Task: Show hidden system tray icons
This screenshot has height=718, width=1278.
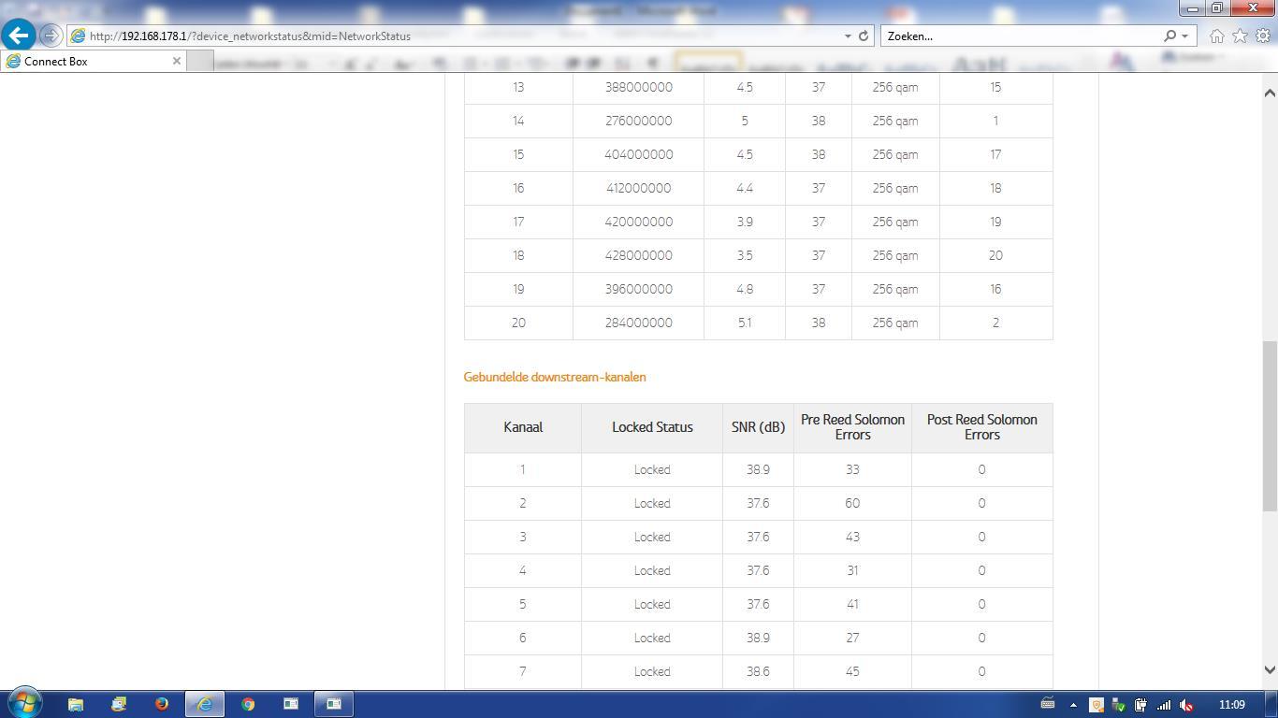Action: pos(1073,705)
